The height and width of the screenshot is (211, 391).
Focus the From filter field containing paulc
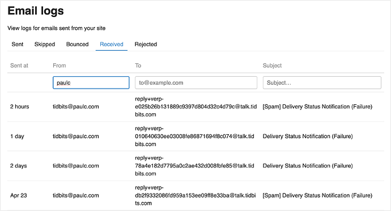pos(91,83)
